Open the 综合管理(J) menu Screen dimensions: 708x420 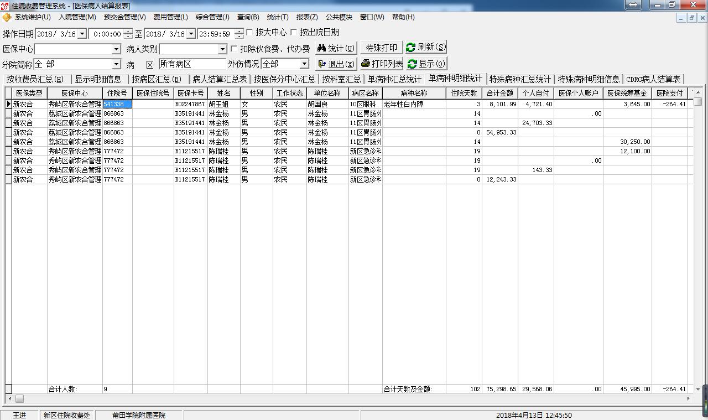[x=212, y=17]
